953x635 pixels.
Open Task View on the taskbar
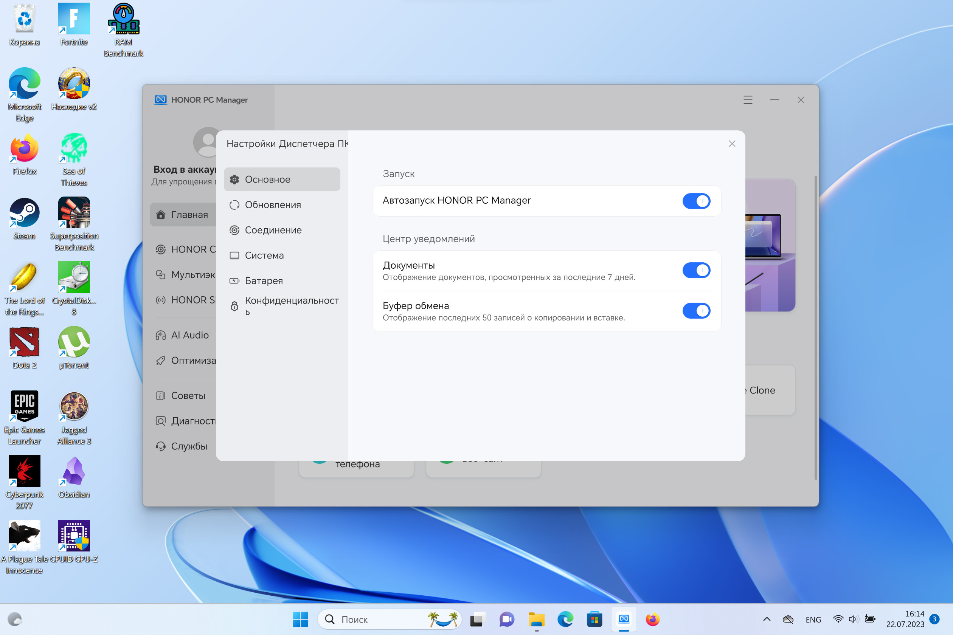coord(477,619)
